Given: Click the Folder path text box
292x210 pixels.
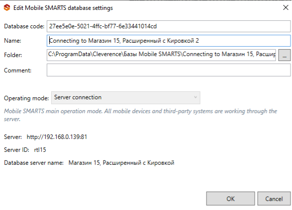Looking at the screenshot, I should [161, 55].
